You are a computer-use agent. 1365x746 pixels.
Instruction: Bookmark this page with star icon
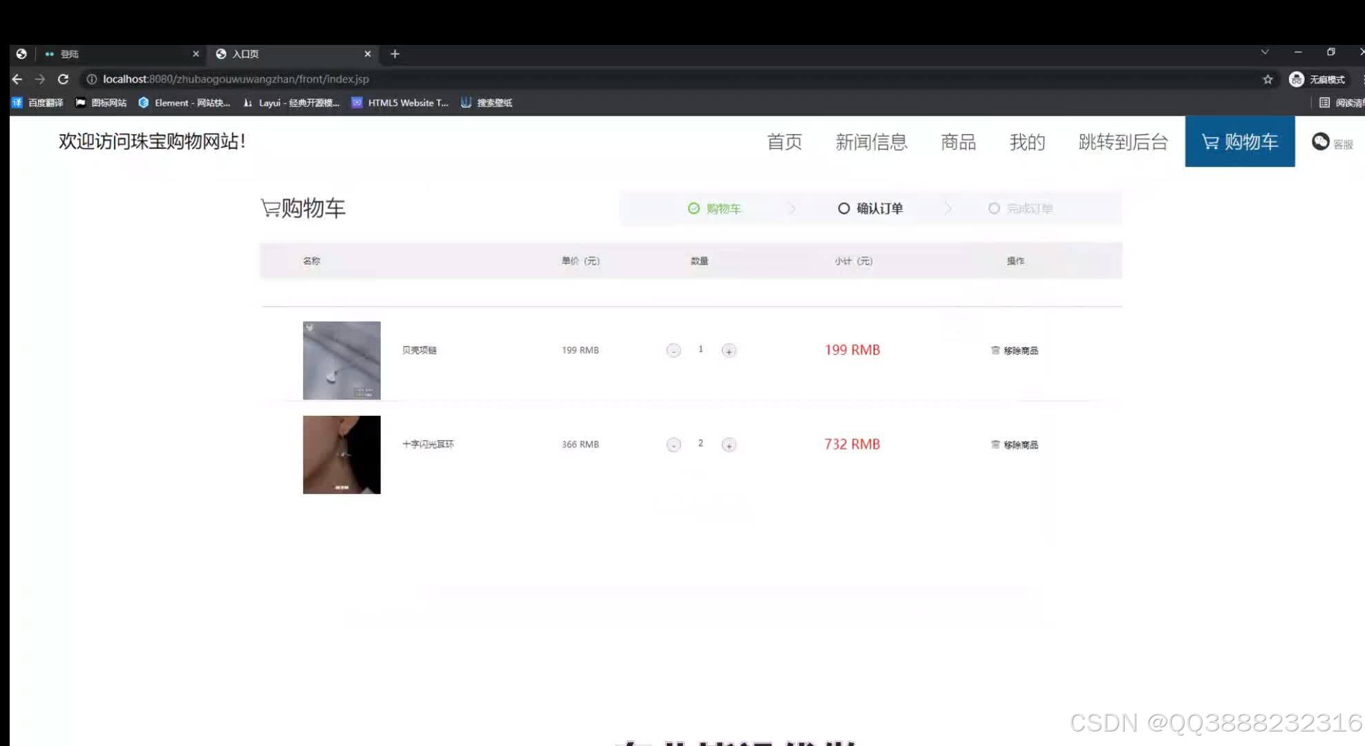[1268, 79]
